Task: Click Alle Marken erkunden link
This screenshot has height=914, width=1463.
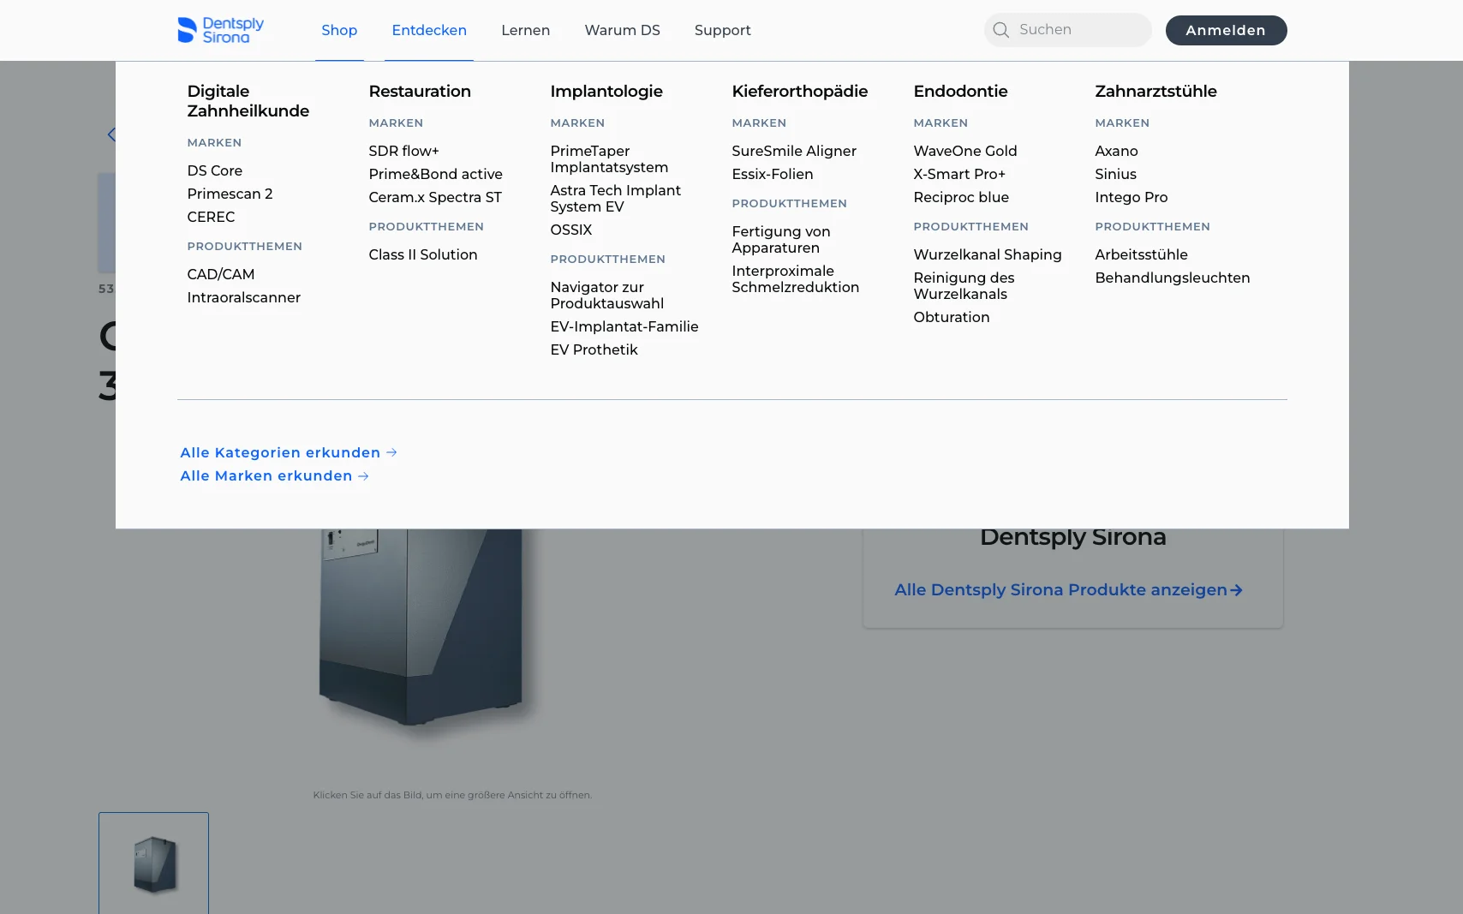Action: pyautogui.click(x=274, y=475)
